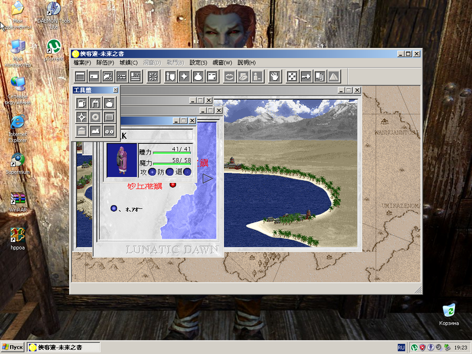
Task: Select the beer mug tavern icon in tool palette
Action: click(81, 103)
